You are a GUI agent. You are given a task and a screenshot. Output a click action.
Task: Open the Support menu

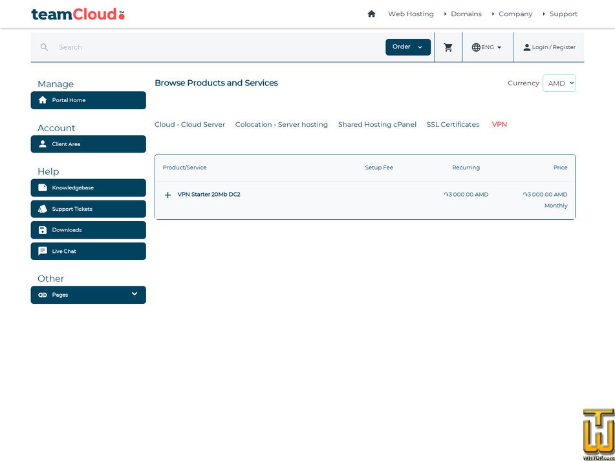(x=563, y=14)
